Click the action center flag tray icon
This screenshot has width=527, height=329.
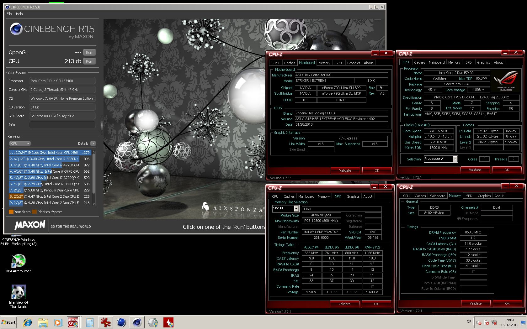tap(487, 322)
